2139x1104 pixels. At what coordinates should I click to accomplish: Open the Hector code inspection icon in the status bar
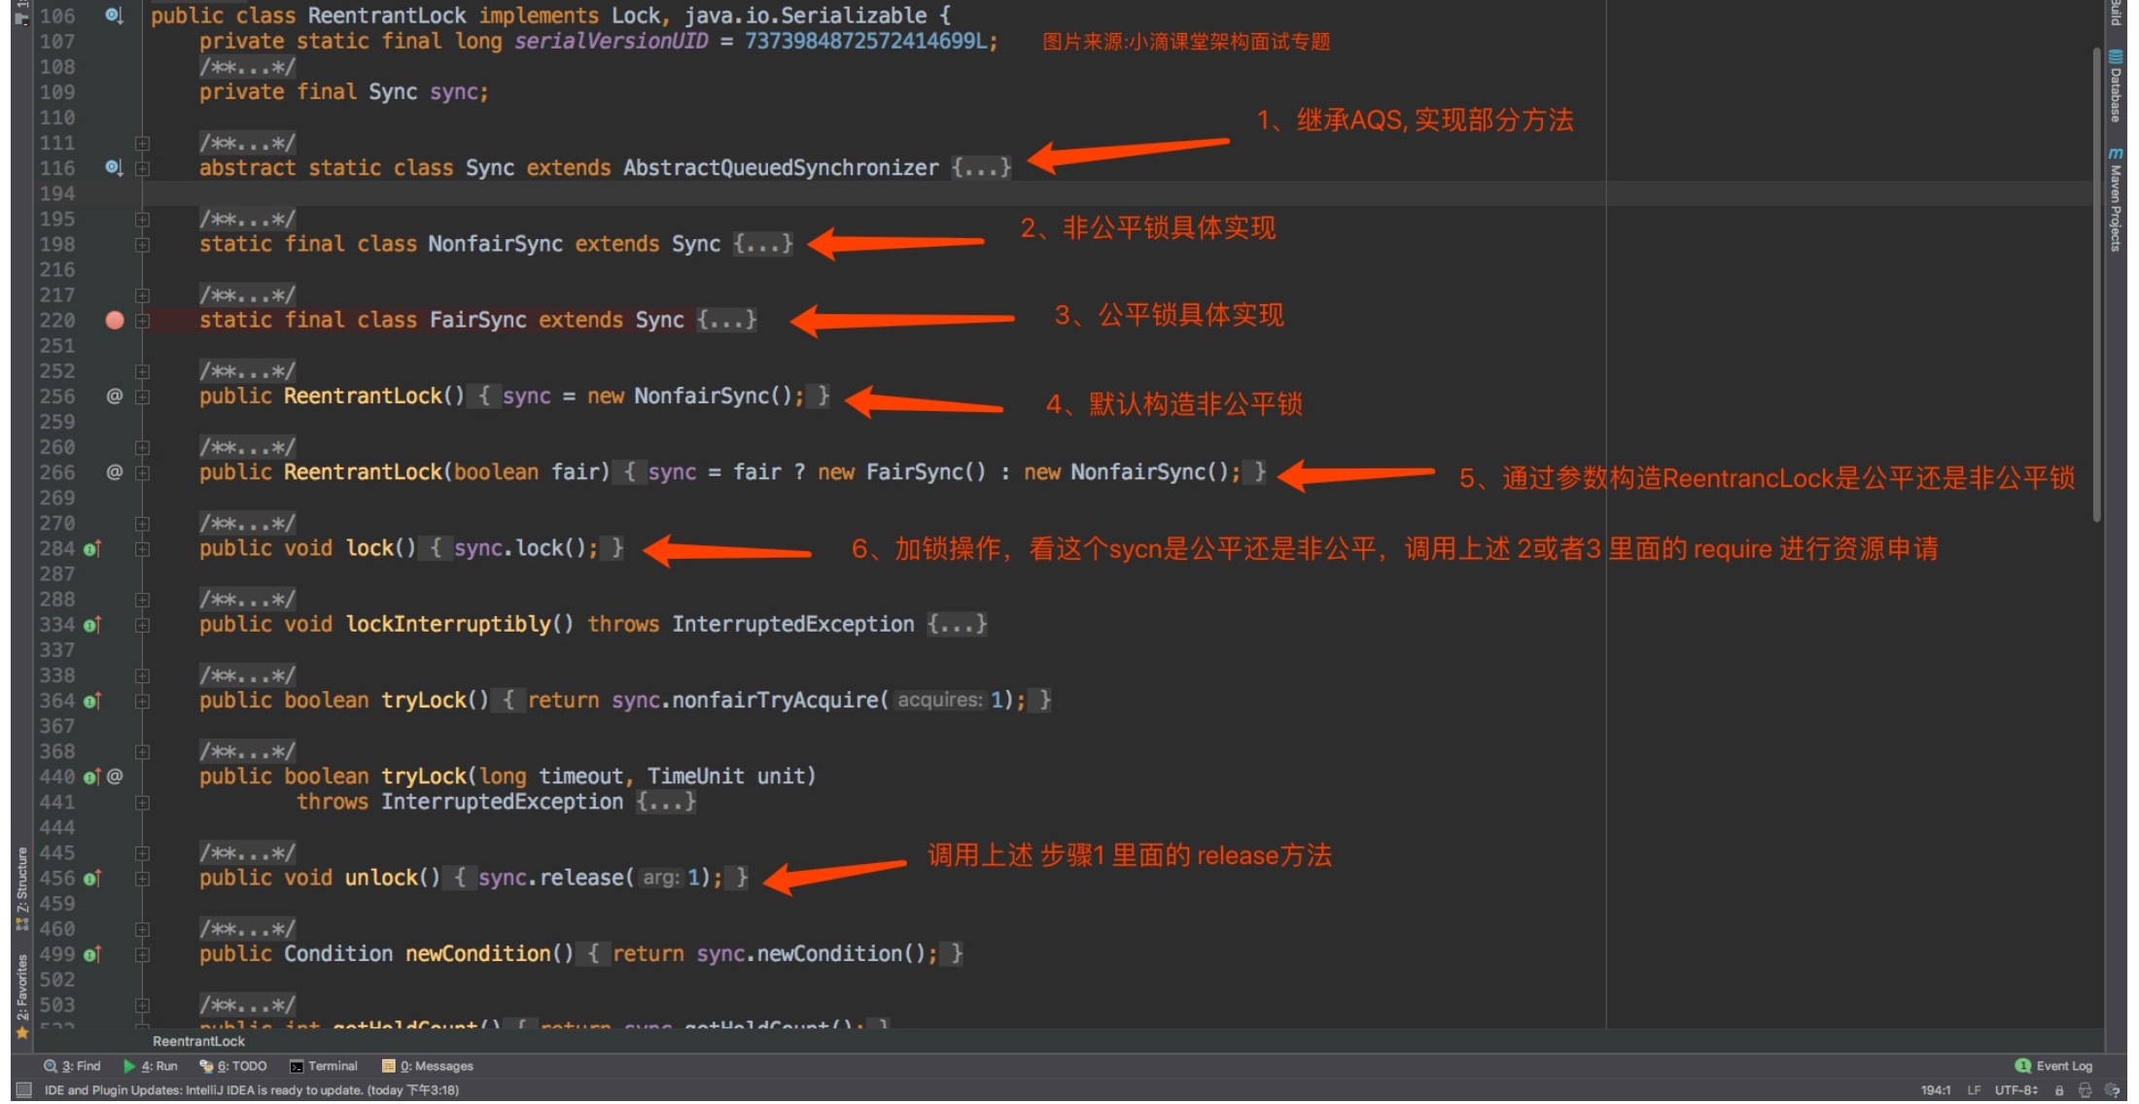(2085, 1089)
